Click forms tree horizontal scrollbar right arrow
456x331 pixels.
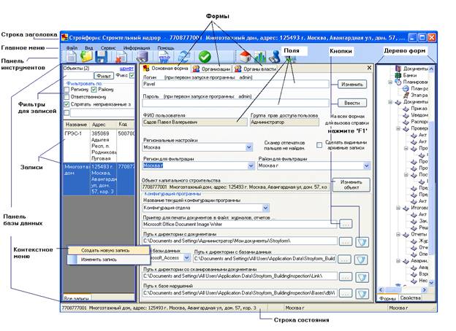[425, 289]
